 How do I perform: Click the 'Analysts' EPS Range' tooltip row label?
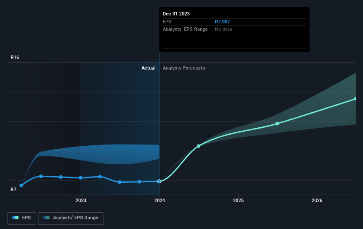coord(185,30)
